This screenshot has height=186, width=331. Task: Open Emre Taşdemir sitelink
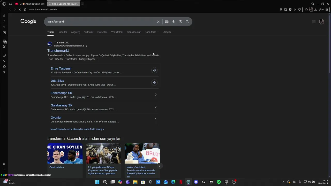click(x=61, y=68)
